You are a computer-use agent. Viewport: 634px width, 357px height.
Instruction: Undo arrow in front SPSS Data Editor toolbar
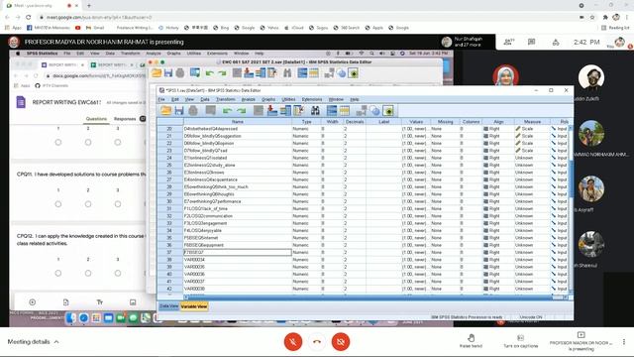(x=227, y=110)
